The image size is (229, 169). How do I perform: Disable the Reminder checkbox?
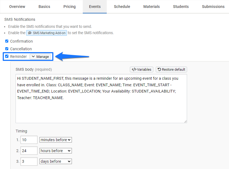pos(7,56)
